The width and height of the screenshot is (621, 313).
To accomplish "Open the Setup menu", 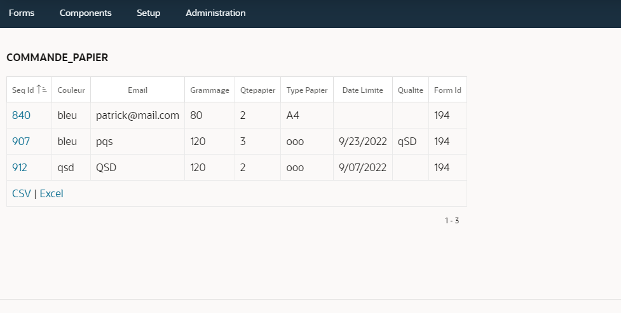I will pos(149,13).
